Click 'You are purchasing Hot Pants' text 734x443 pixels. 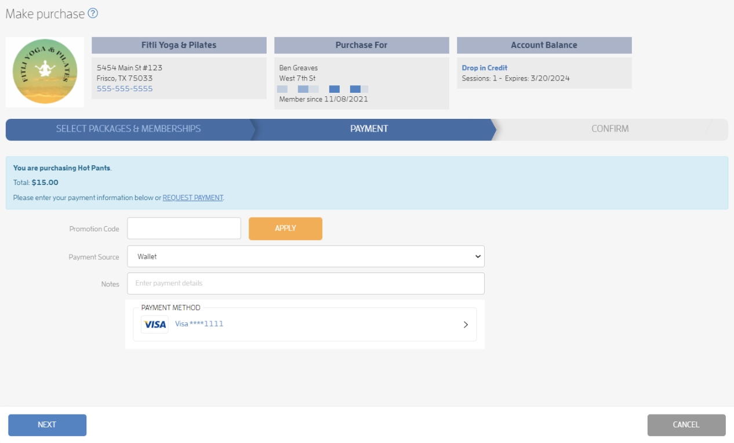62,168
